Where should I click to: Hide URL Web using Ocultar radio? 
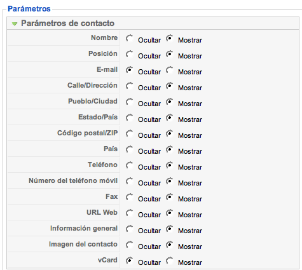tap(129, 213)
